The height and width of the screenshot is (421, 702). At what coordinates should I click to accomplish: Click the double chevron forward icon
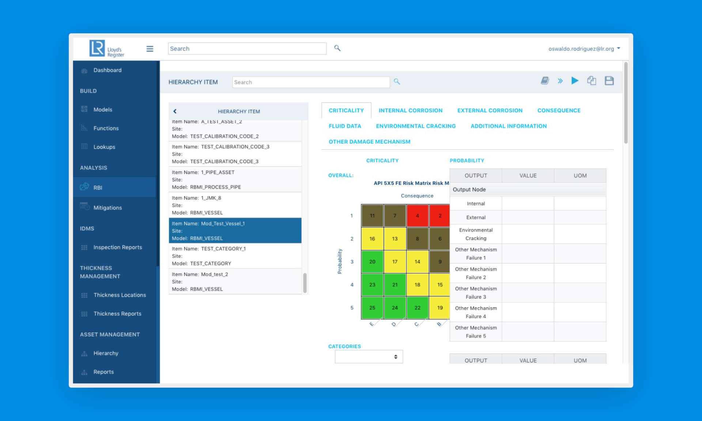[560, 81]
